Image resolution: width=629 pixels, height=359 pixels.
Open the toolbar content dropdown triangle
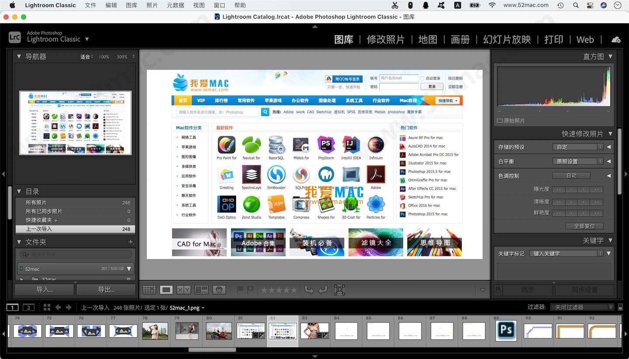tap(483, 290)
